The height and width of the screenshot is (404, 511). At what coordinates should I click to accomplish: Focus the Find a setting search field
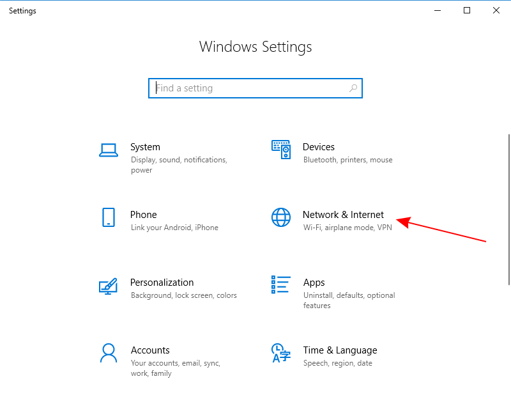[249, 88]
